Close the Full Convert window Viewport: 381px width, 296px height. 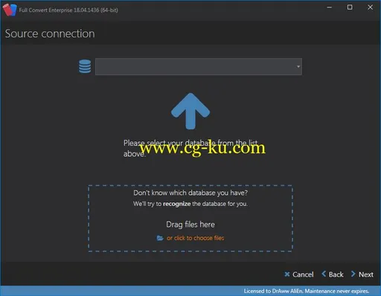point(370,7)
